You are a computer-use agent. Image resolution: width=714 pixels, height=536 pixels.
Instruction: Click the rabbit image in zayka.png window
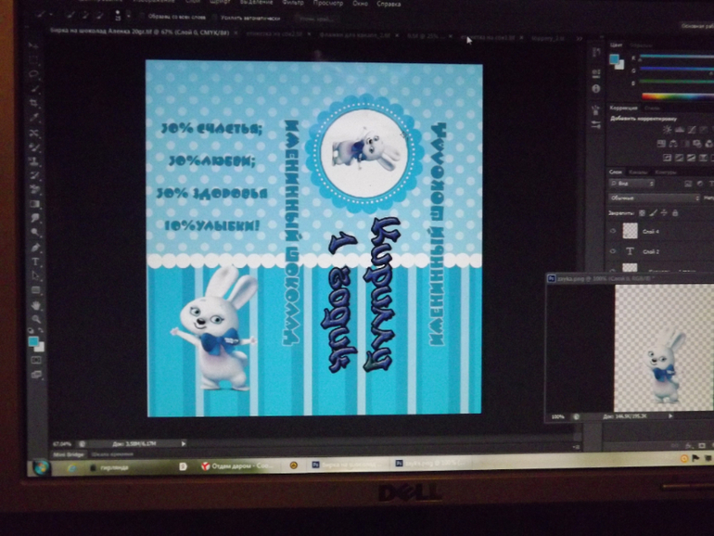pos(664,364)
